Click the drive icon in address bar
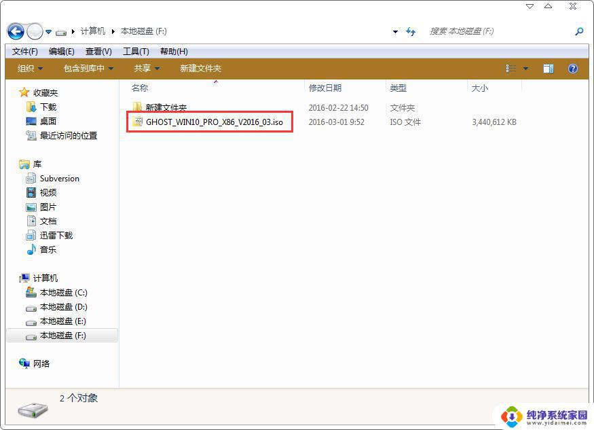The image size is (594, 430). pyautogui.click(x=61, y=33)
